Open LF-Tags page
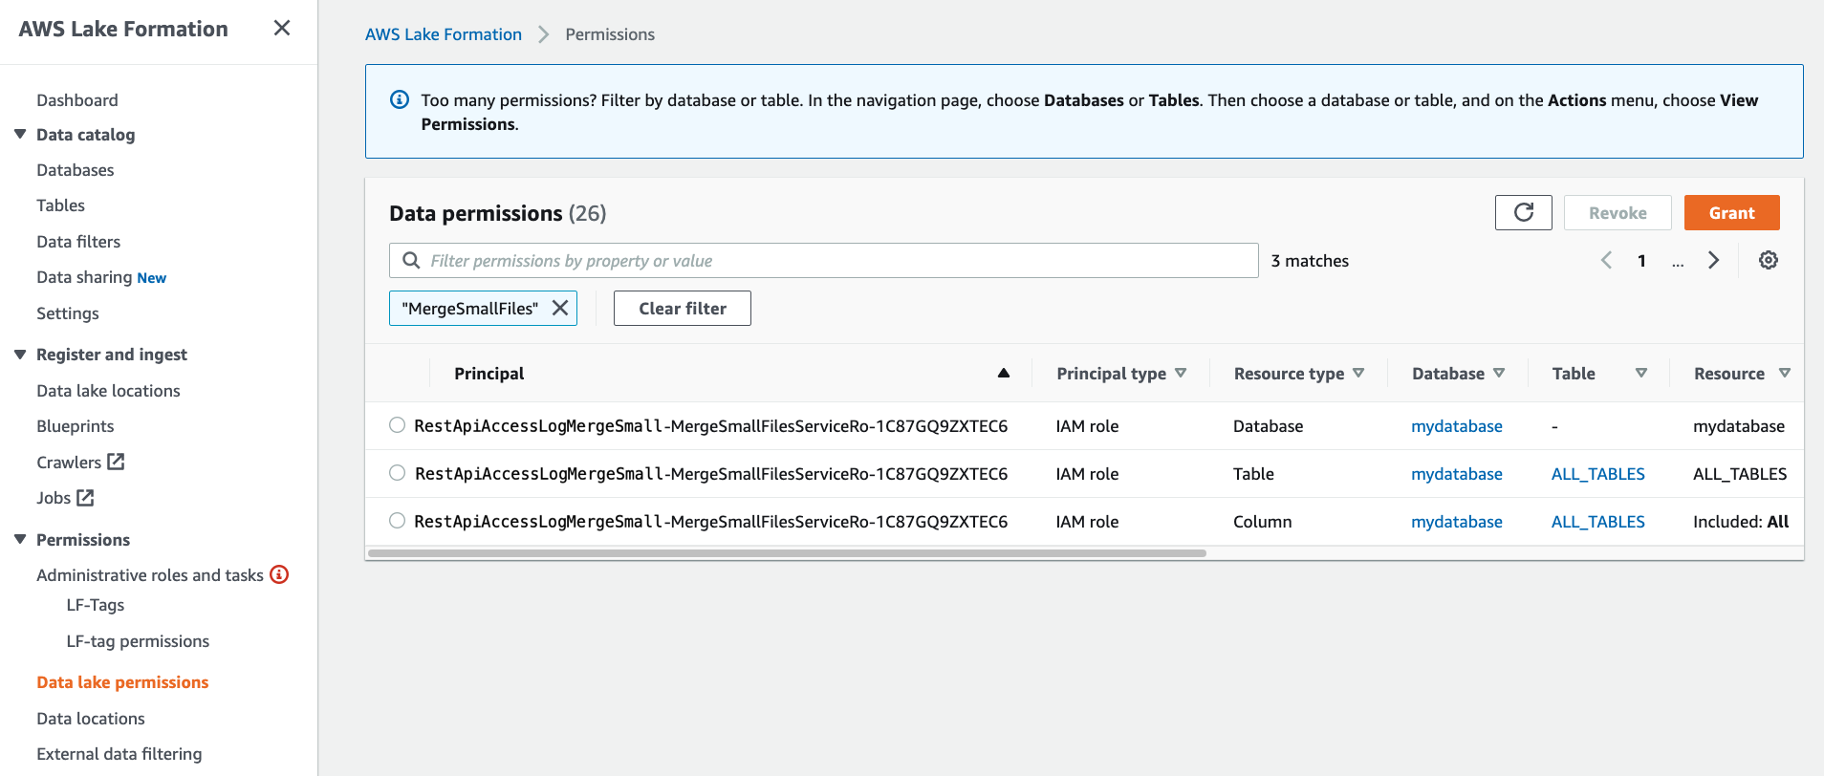 point(96,604)
